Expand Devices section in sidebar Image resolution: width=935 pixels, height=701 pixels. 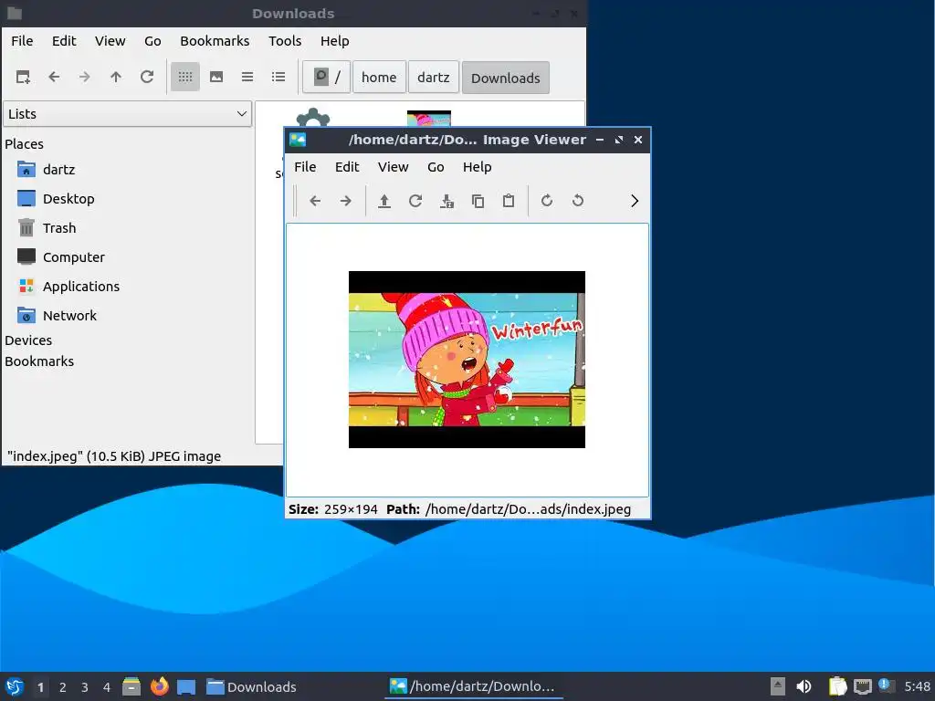28,340
